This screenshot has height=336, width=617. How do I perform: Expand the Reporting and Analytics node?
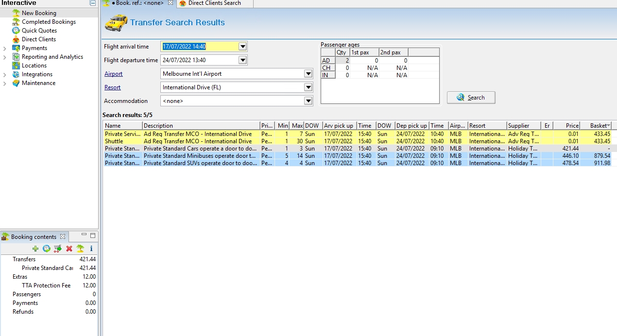[5, 57]
